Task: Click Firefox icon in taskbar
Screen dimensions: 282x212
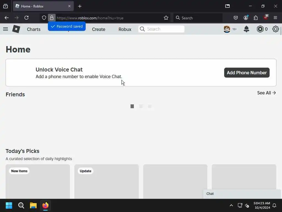Action: pos(45,205)
